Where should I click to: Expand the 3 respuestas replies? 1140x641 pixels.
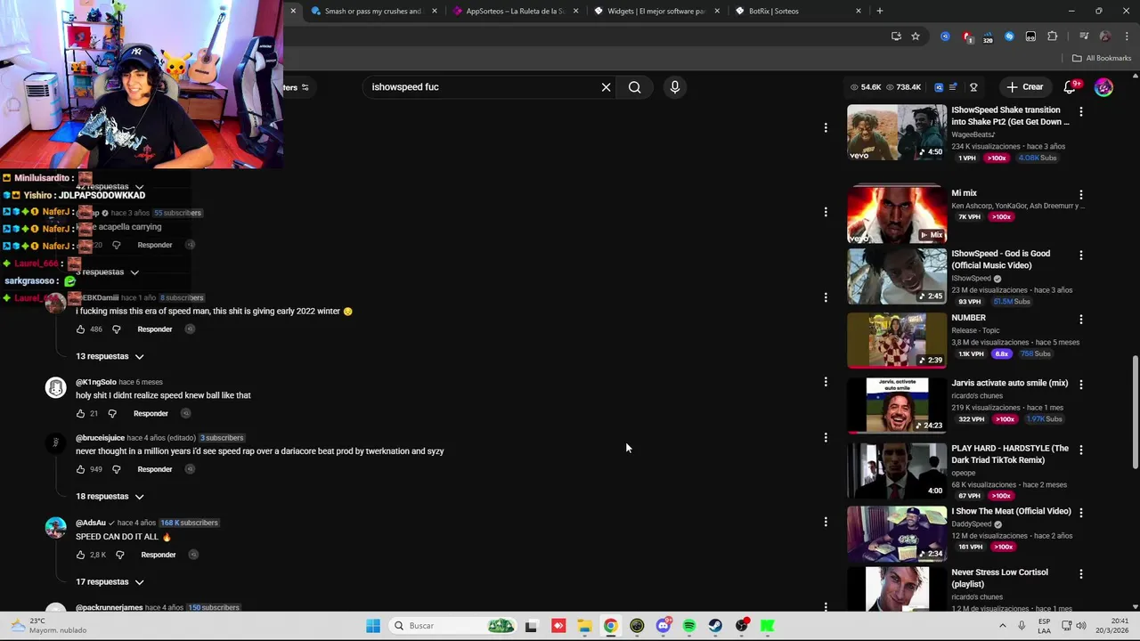point(107,272)
